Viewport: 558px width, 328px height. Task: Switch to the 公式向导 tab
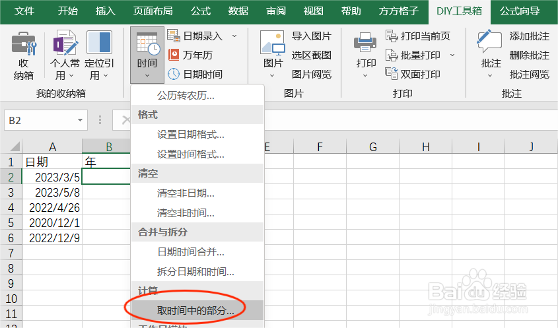(x=520, y=11)
